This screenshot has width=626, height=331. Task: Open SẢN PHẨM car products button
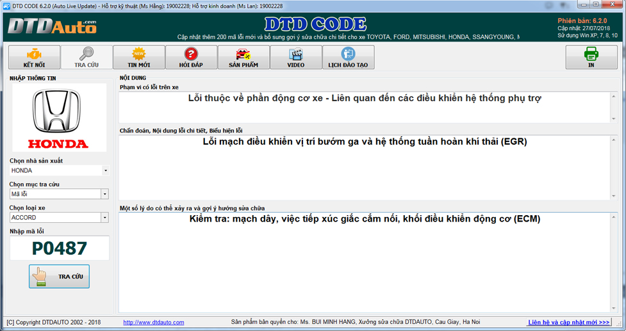point(243,58)
